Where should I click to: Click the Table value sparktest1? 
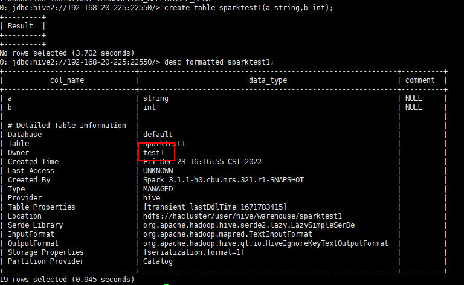coord(164,144)
